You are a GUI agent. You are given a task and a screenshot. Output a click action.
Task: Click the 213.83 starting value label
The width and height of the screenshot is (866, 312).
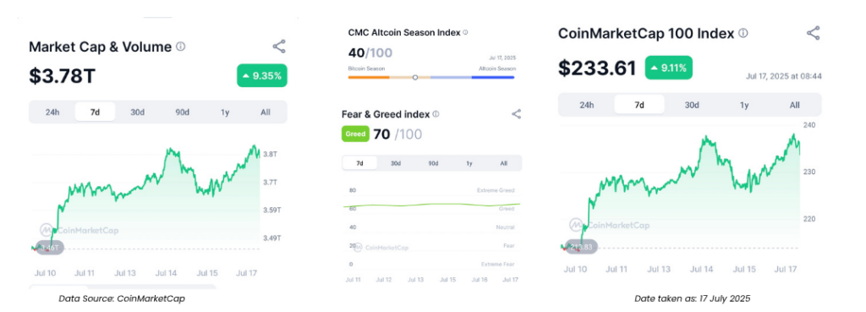(582, 248)
